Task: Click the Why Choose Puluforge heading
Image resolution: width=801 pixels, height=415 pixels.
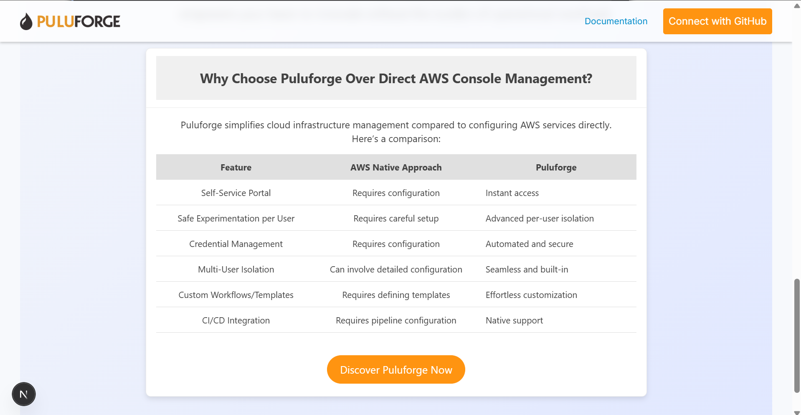Action: coord(396,78)
